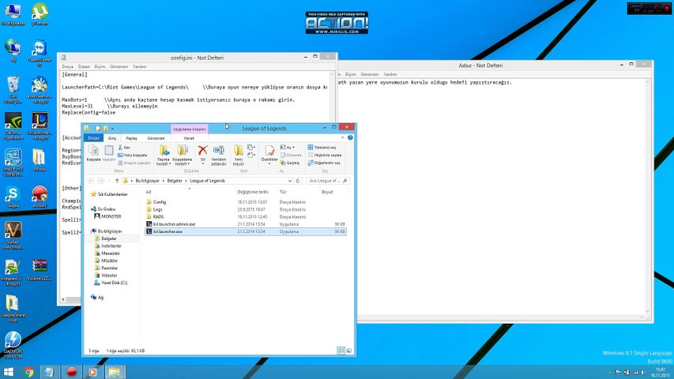Viewport: 674px width, 379px height.
Task: Click the File Explorer taskbar icon
Action: 114,372
